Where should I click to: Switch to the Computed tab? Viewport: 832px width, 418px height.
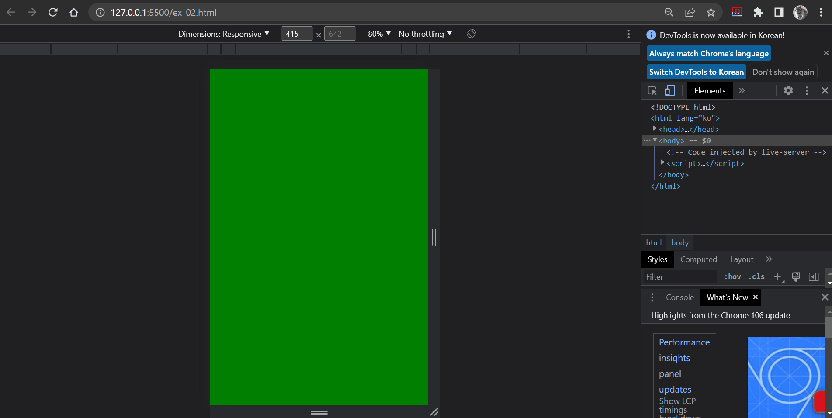[x=698, y=259]
